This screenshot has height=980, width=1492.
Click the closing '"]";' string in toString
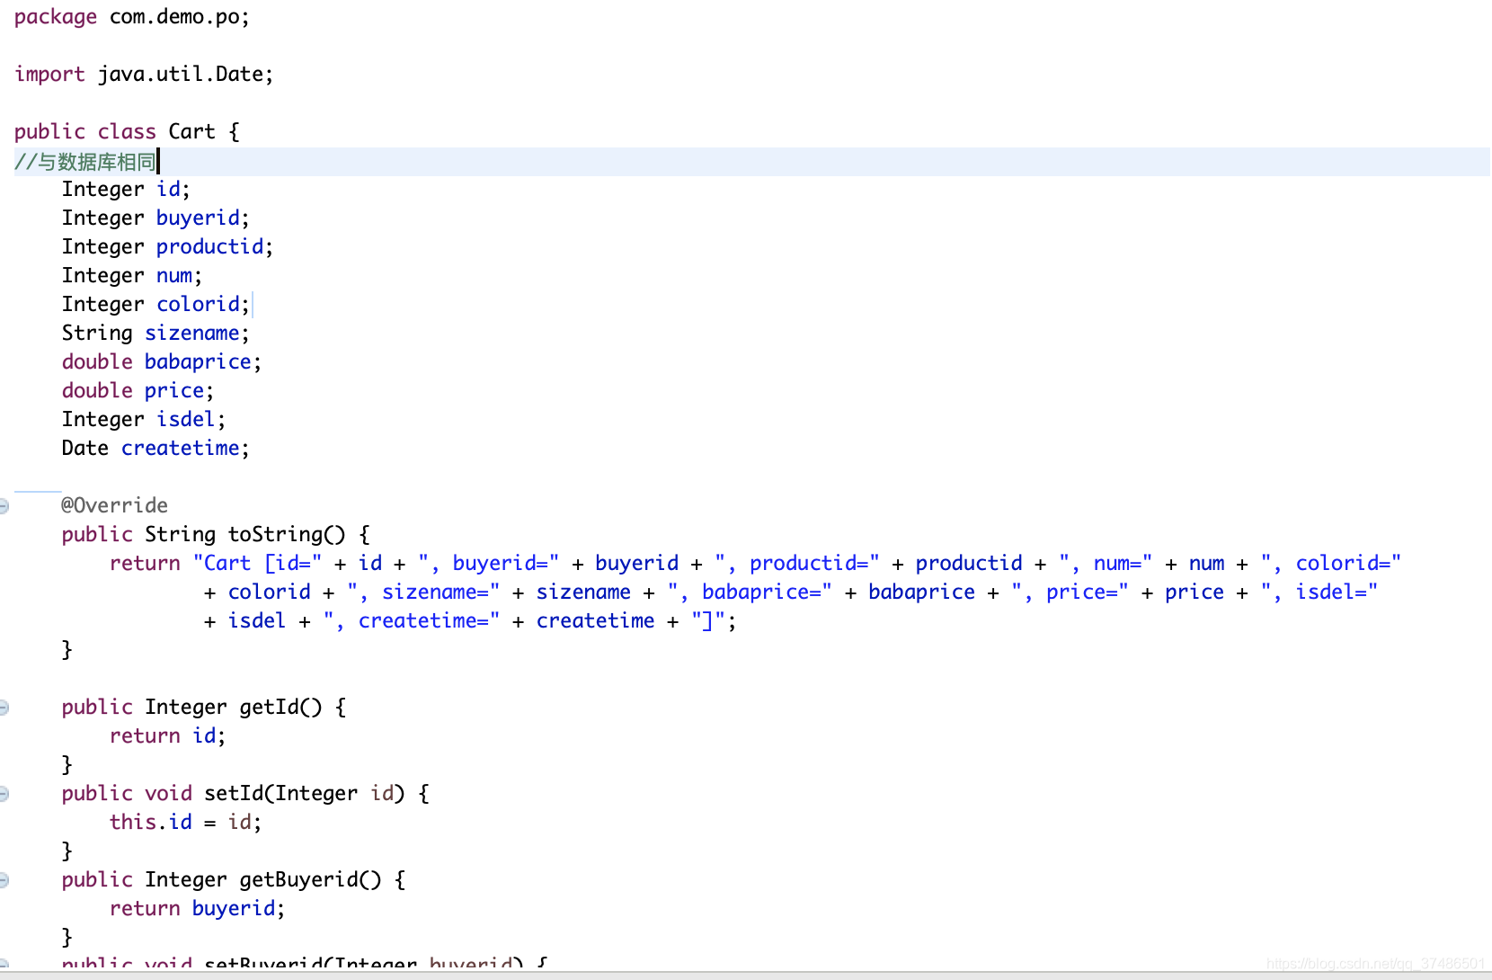click(x=714, y=620)
